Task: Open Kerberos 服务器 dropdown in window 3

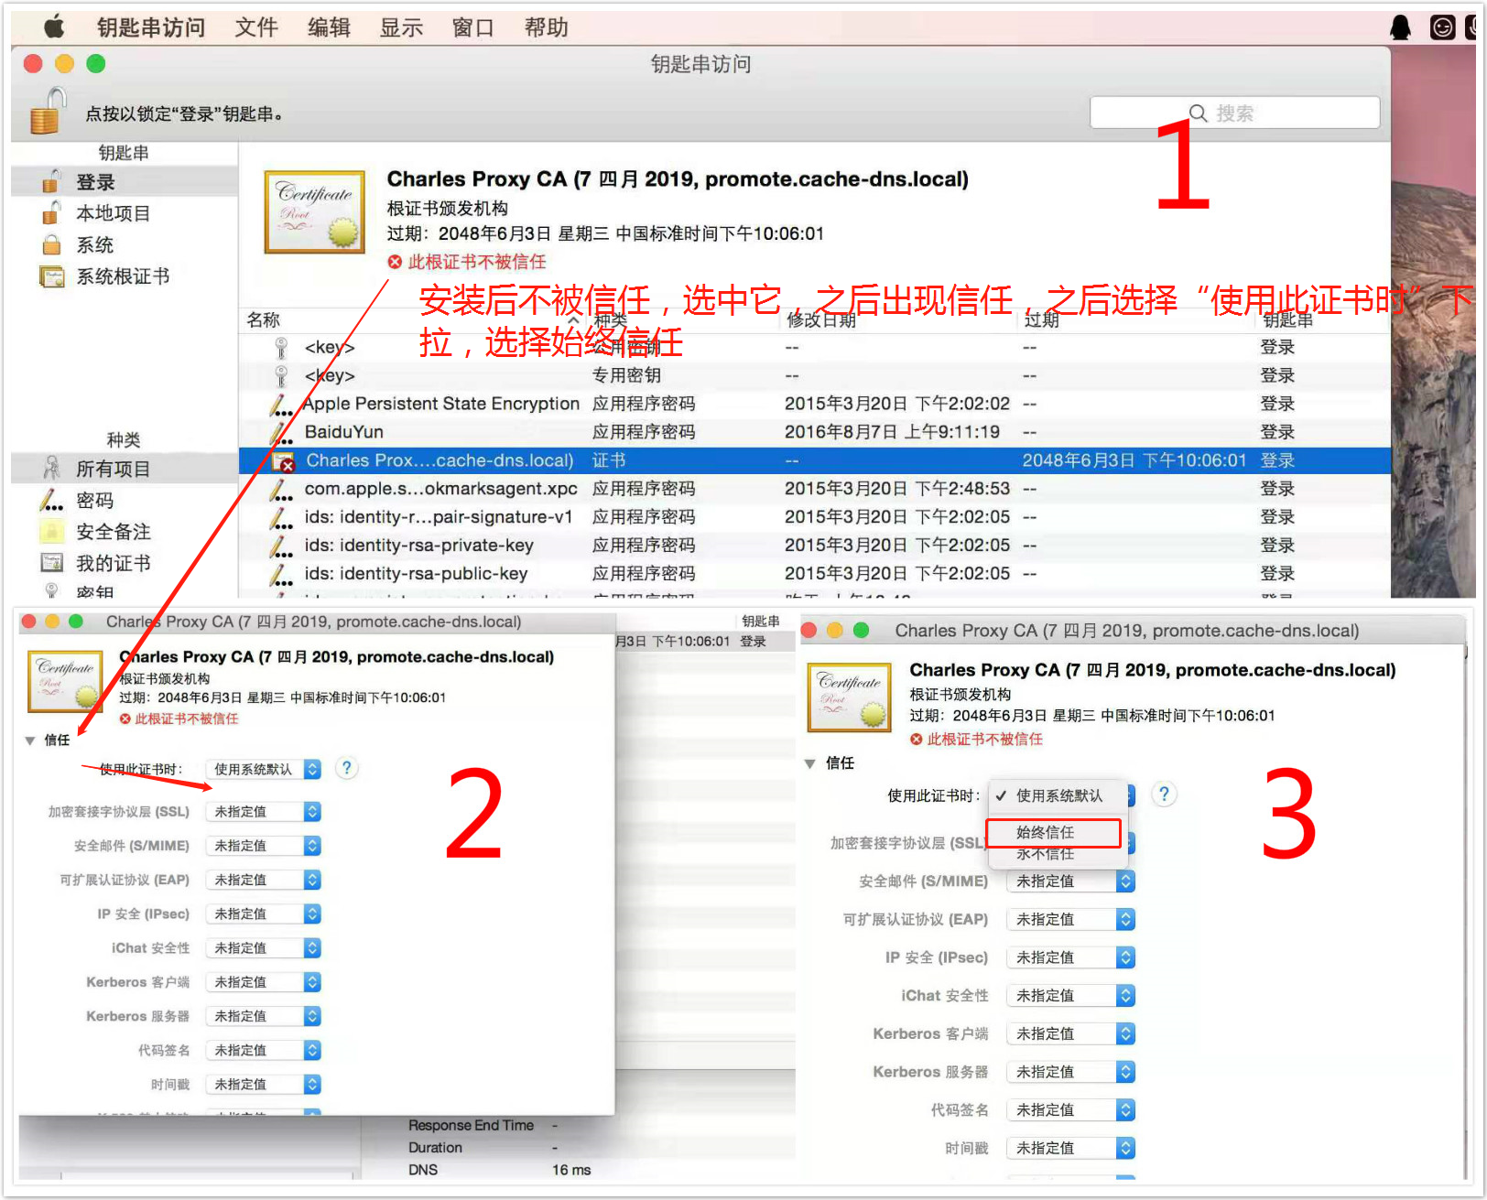Action: 1070,1072
